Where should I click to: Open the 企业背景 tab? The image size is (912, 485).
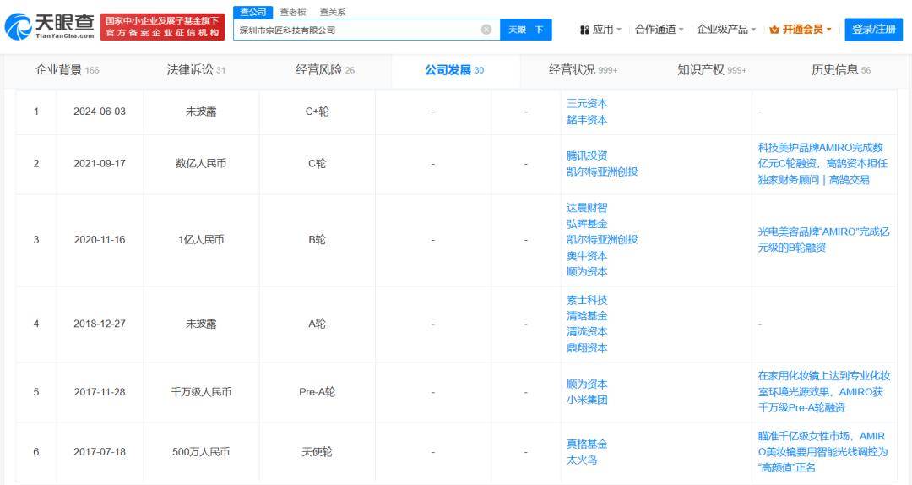coord(68,70)
